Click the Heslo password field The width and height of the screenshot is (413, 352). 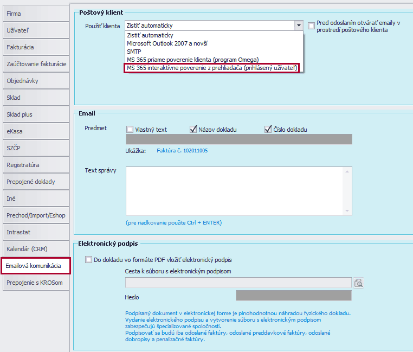point(294,296)
